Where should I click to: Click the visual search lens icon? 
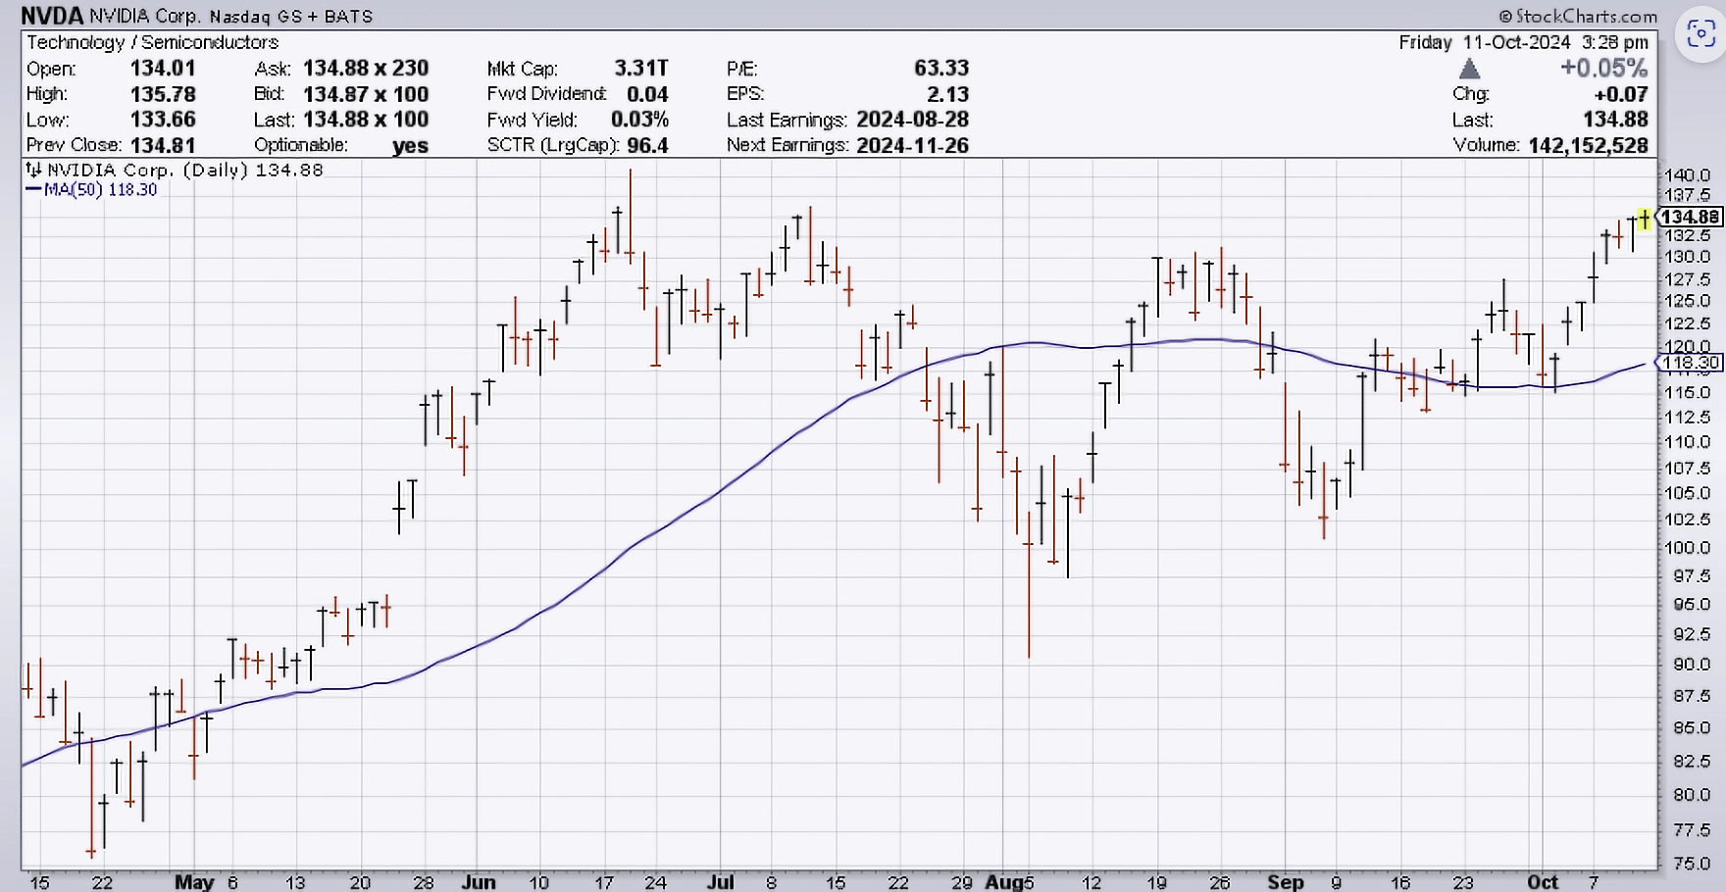tap(1701, 34)
